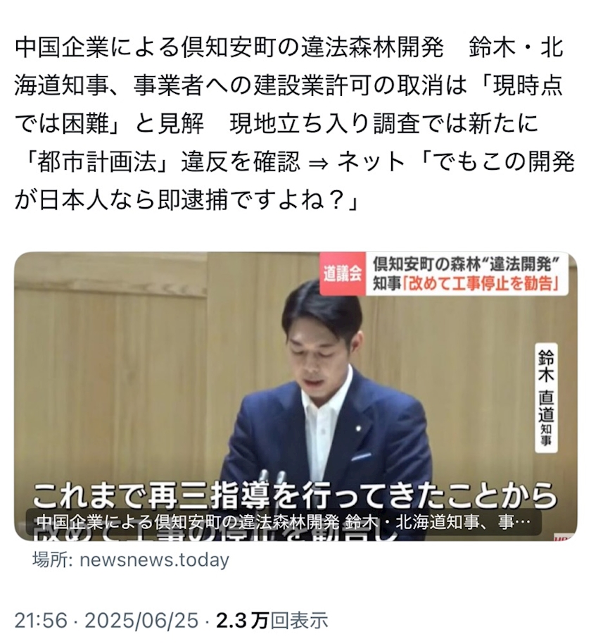The height and width of the screenshot is (644, 591).
Task: Click the headline banner 倶知安町の森林"違法開発"
Action: tap(466, 264)
